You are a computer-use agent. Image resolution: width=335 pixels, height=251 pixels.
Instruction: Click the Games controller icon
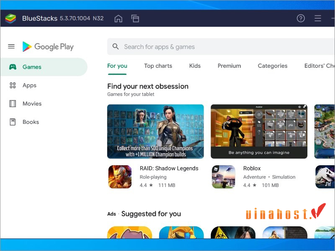tap(13, 67)
